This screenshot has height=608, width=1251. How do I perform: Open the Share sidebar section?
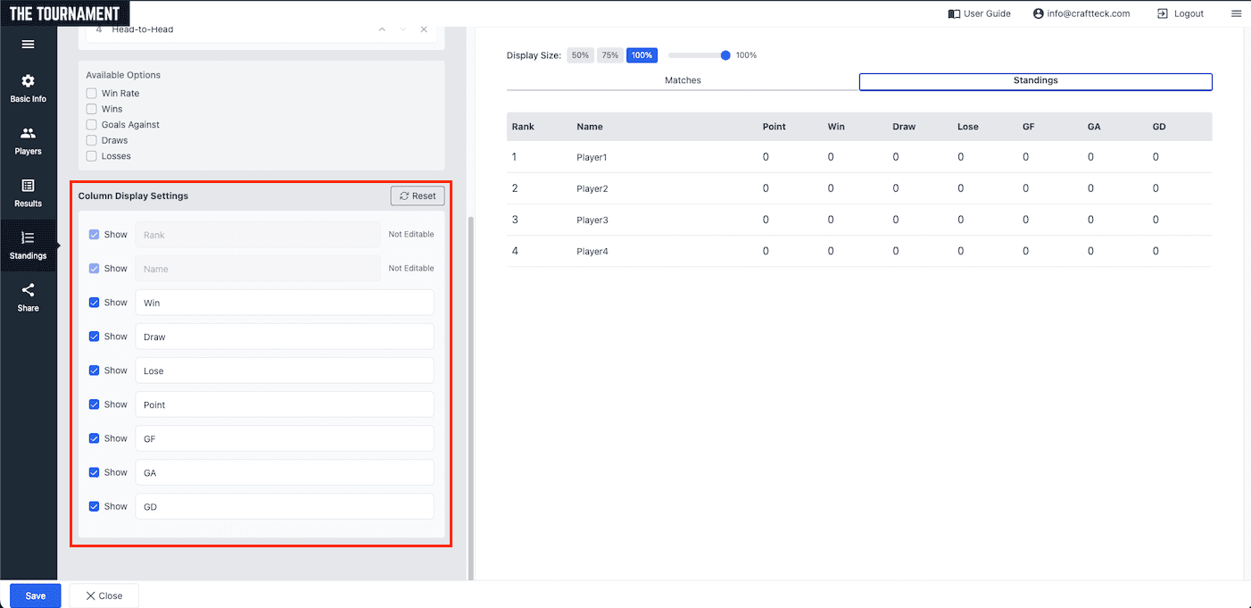tap(28, 297)
